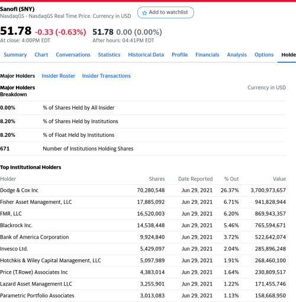Viewport: 296px width, 302px height.
Task: Click the 671 institutions count
Action: click(x=5, y=149)
